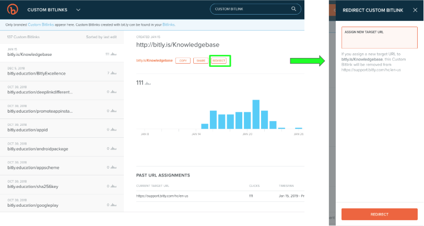Click the Timespan column header
Screen dimensions: 424x226
click(x=286, y=186)
